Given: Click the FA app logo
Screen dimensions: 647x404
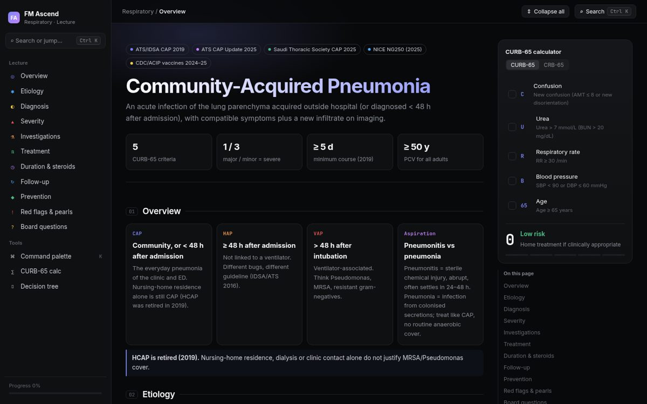Looking at the screenshot, I should tap(14, 18).
